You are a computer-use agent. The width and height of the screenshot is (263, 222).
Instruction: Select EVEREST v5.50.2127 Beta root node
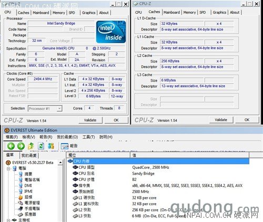point(33,163)
